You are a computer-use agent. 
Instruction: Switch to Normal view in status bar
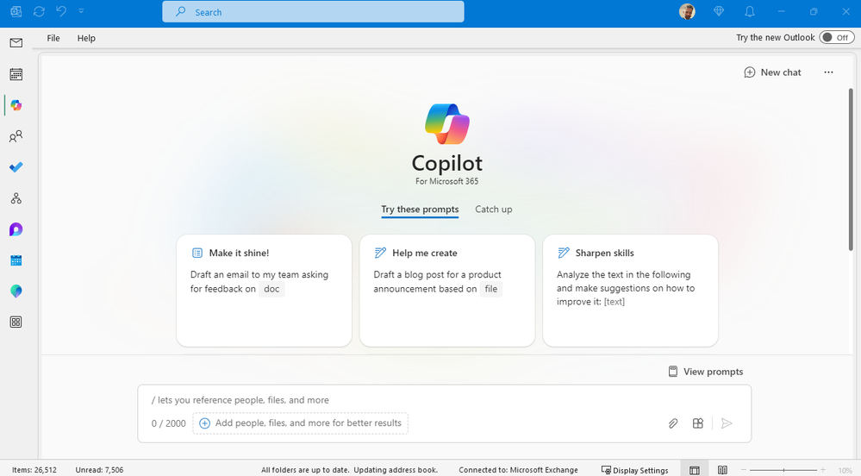[x=695, y=470]
